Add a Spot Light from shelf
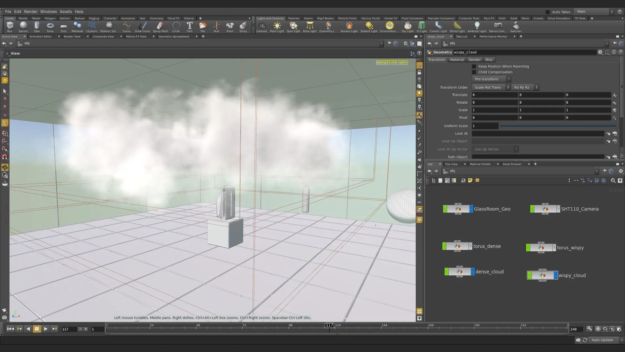625x352 pixels. tap(293, 26)
